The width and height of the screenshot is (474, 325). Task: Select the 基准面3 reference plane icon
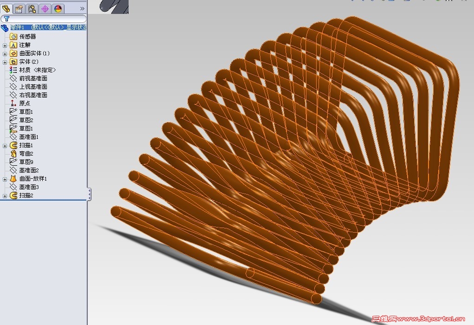[x=13, y=187]
